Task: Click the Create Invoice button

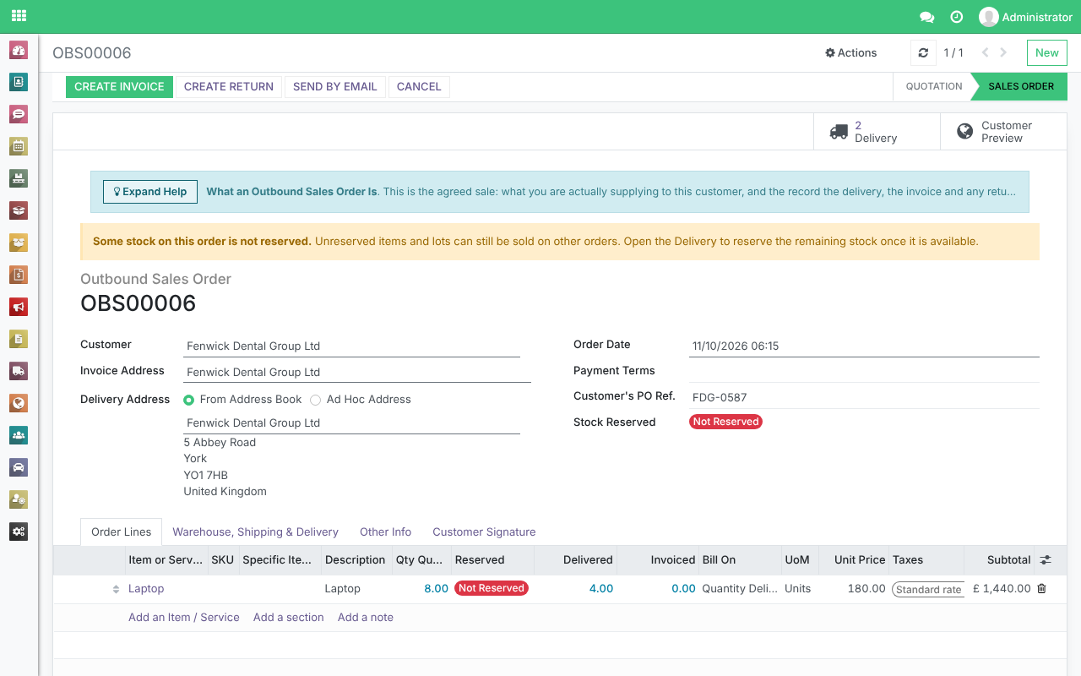Action: (119, 87)
